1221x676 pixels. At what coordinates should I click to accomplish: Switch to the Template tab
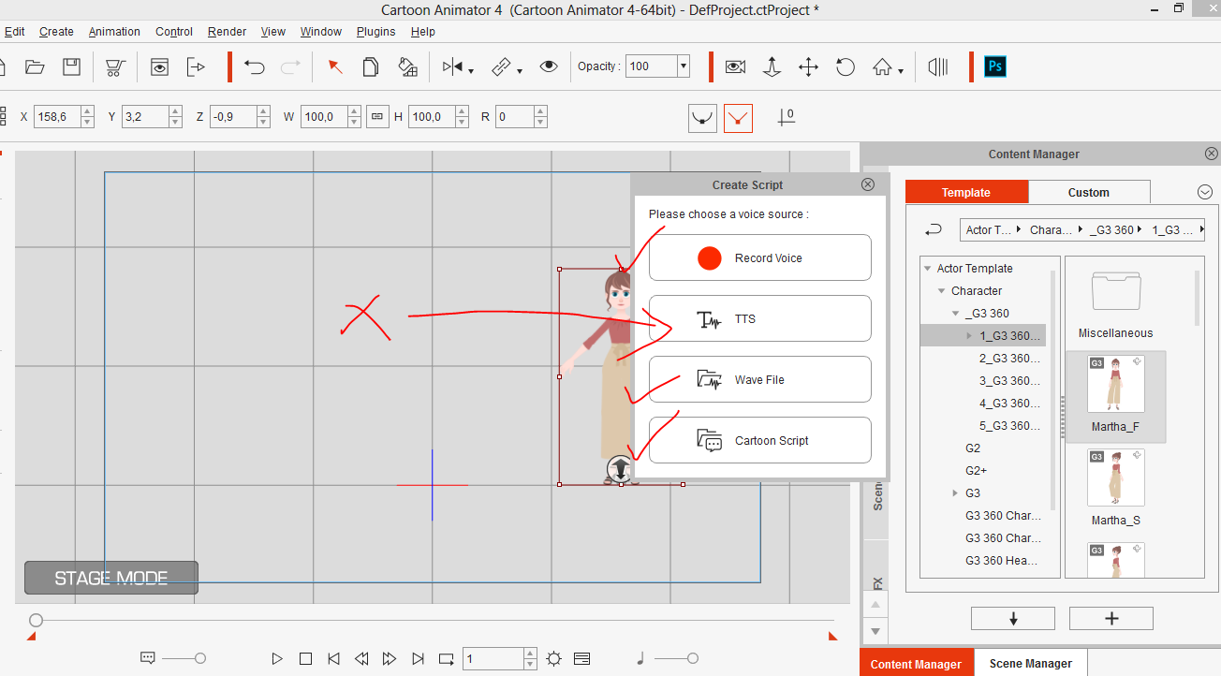(966, 192)
